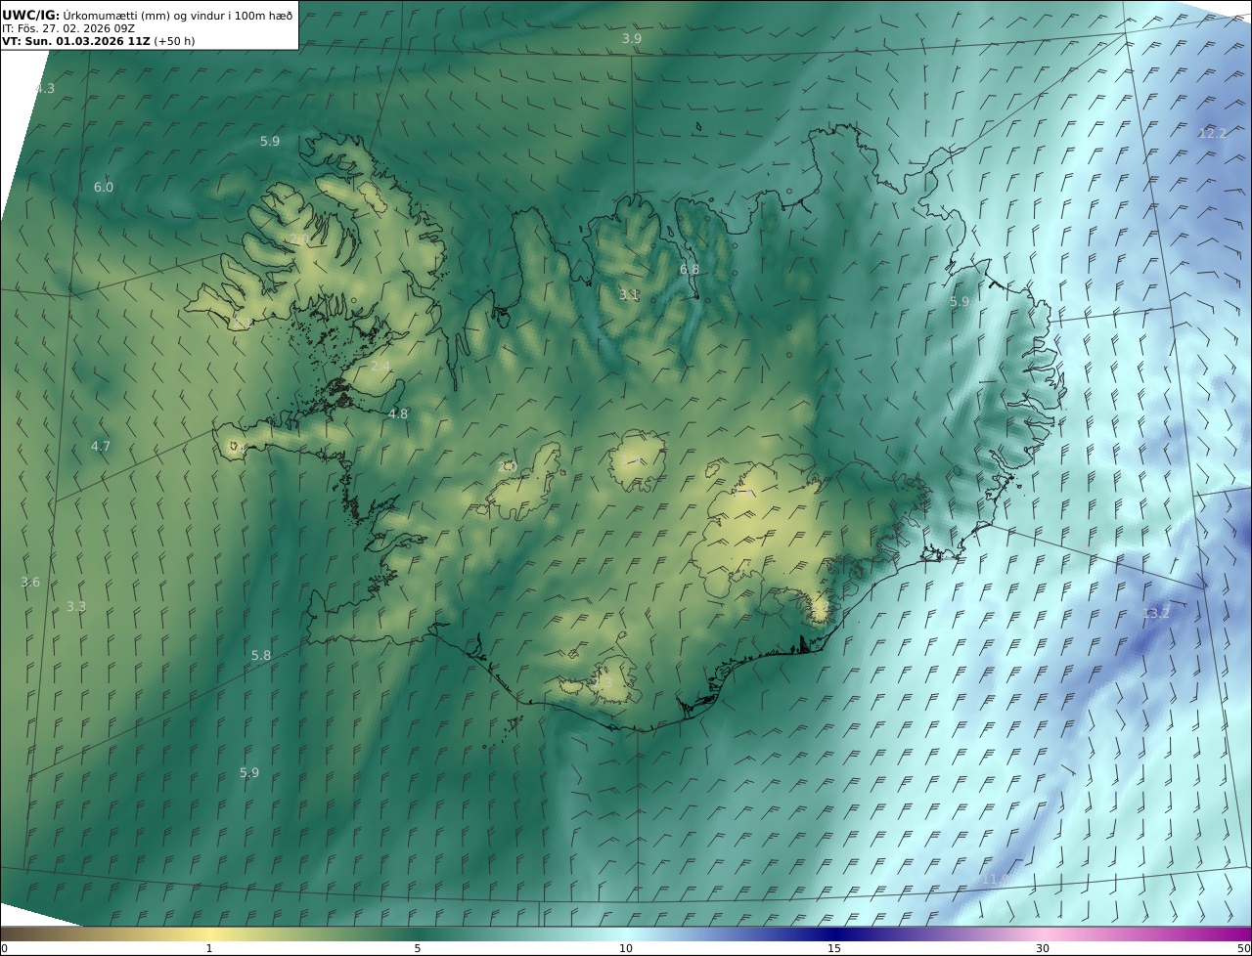Click the colorbar tick label 50
1252x956 pixels.
pyautogui.click(x=1244, y=948)
